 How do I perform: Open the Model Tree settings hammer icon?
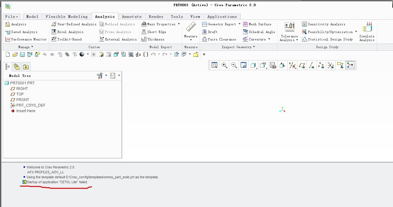100,75
